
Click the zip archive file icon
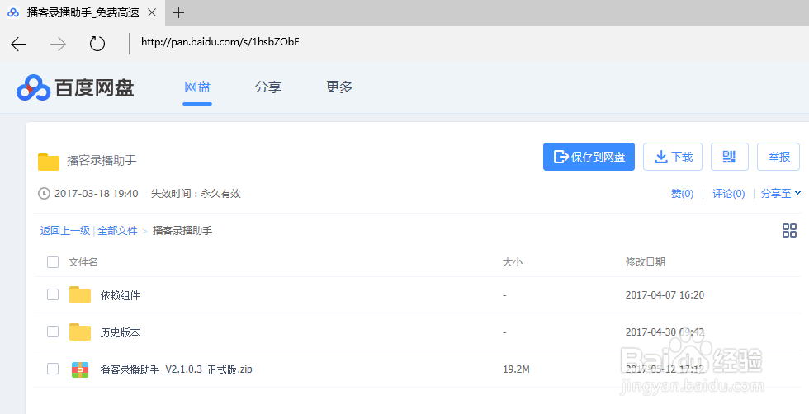pyautogui.click(x=80, y=369)
